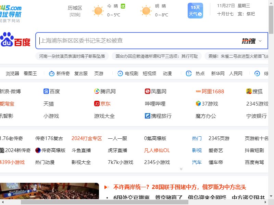
Task: Click the scroll-down arrow on vertical scrollbar
Action: pyautogui.click(x=271, y=196)
